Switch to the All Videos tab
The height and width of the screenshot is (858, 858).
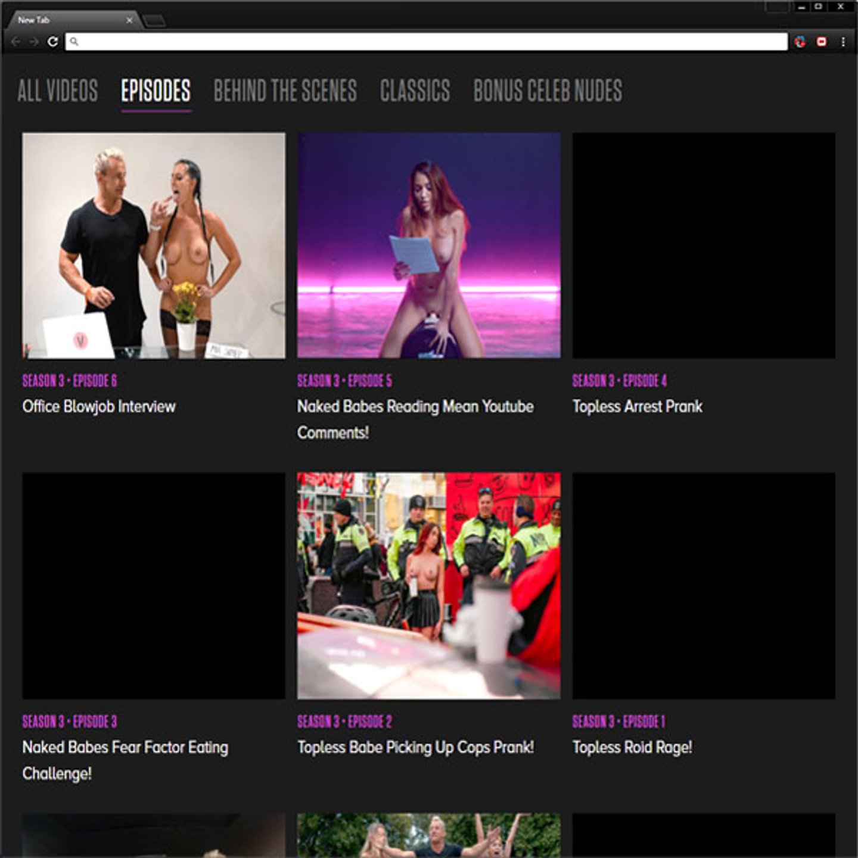(58, 91)
